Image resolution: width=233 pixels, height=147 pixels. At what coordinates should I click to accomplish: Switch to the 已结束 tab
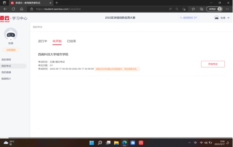72,41
